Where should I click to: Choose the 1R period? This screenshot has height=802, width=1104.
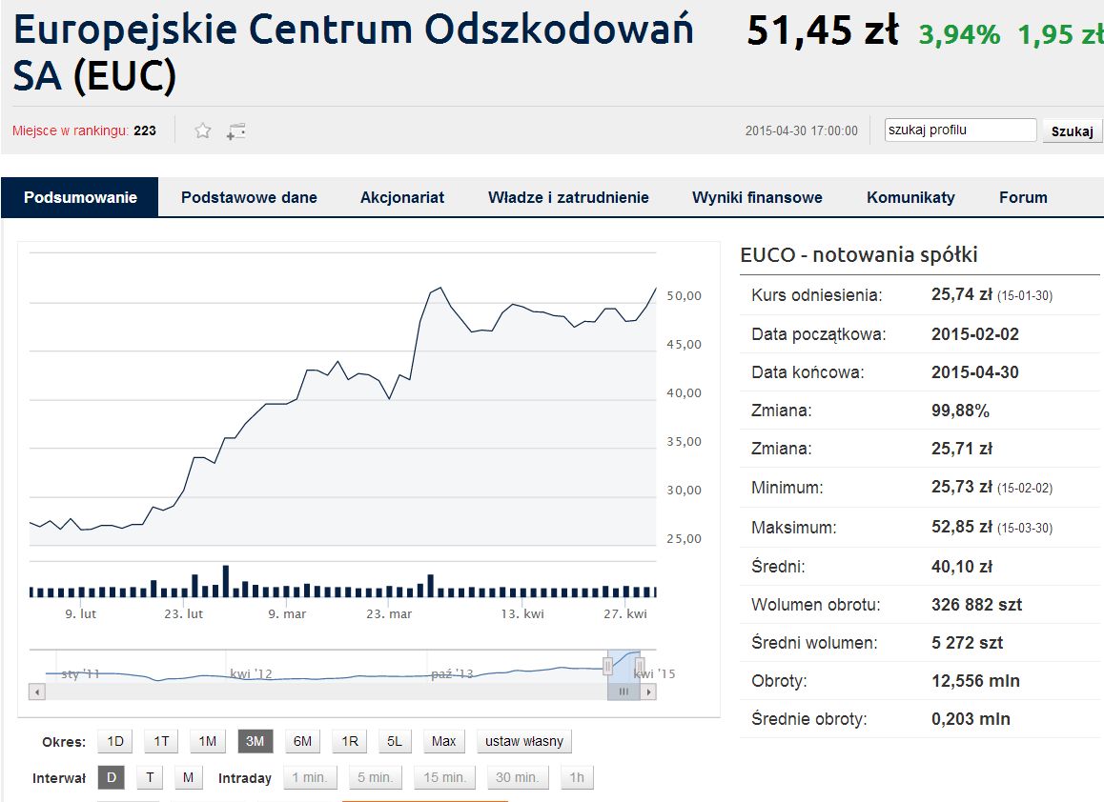pyautogui.click(x=350, y=741)
